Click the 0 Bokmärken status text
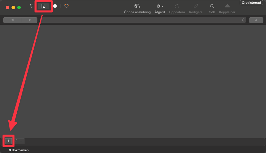This screenshot has width=266, height=153. click(19, 150)
